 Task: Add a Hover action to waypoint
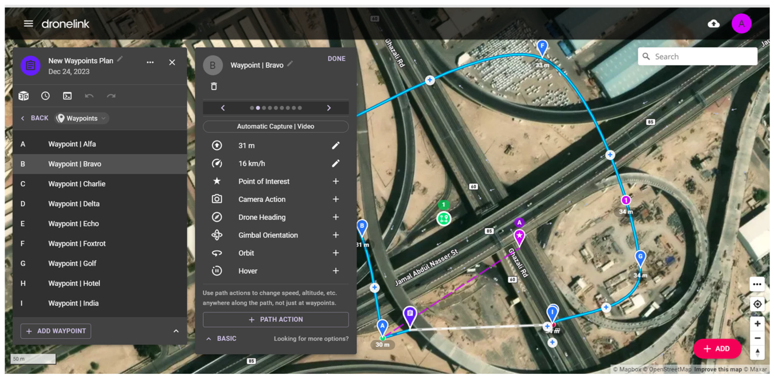click(x=336, y=271)
